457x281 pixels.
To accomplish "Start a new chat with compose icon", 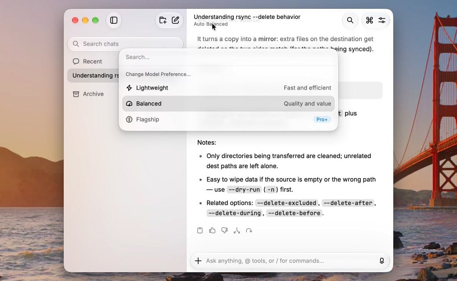I will (175, 20).
